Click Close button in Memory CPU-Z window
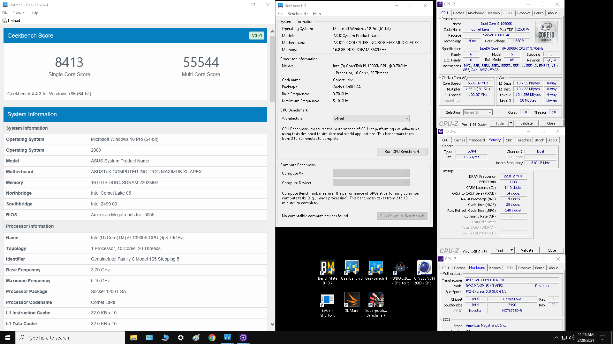 [552, 251]
